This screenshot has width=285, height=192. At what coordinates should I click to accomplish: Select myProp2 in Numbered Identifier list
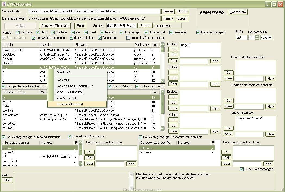pyautogui.click(x=40, y=152)
